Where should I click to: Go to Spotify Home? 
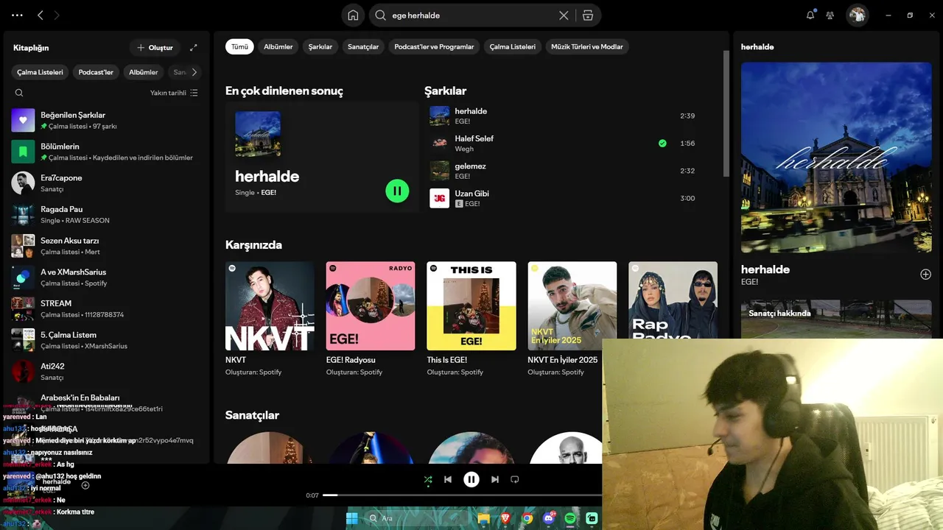point(353,15)
